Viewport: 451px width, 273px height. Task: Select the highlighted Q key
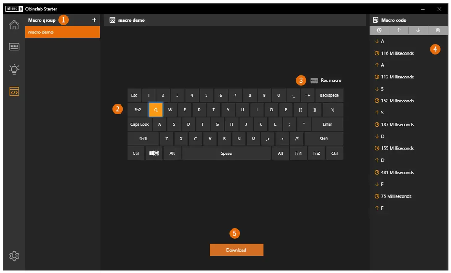(x=156, y=110)
